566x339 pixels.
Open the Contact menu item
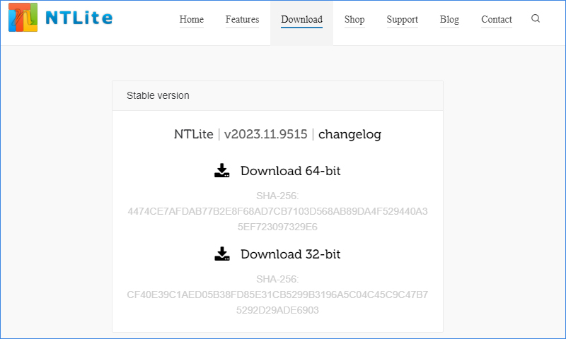pyautogui.click(x=497, y=20)
